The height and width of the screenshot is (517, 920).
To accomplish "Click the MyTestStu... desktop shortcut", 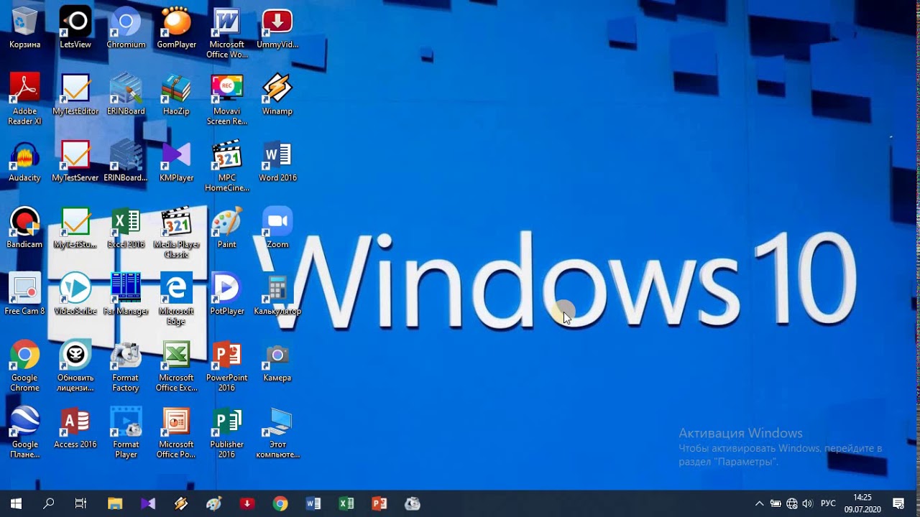I will 75,228.
